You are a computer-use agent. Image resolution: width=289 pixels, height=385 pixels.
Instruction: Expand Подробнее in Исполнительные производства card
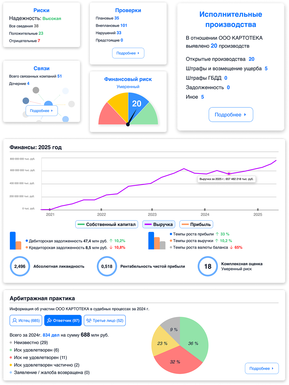(231, 115)
